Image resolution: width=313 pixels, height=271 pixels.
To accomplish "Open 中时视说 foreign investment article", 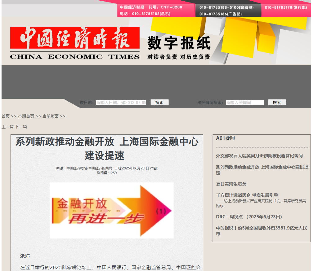I will 261,231.
